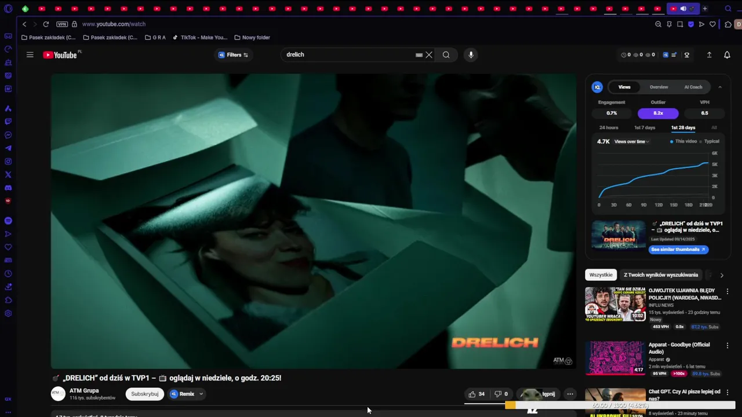Open options for Apparat - Goodbye video
Image resolution: width=742 pixels, height=417 pixels.
click(x=728, y=345)
